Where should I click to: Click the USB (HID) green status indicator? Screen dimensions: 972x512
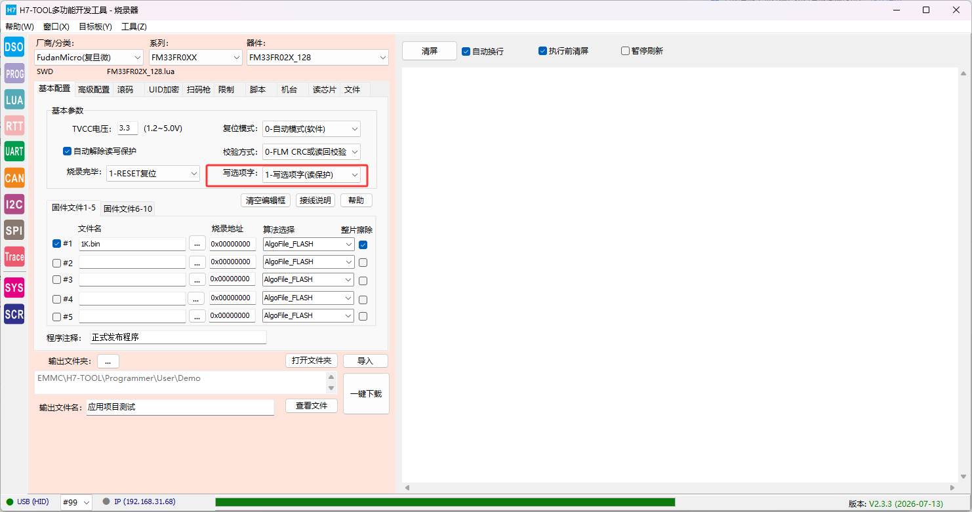tap(10, 502)
